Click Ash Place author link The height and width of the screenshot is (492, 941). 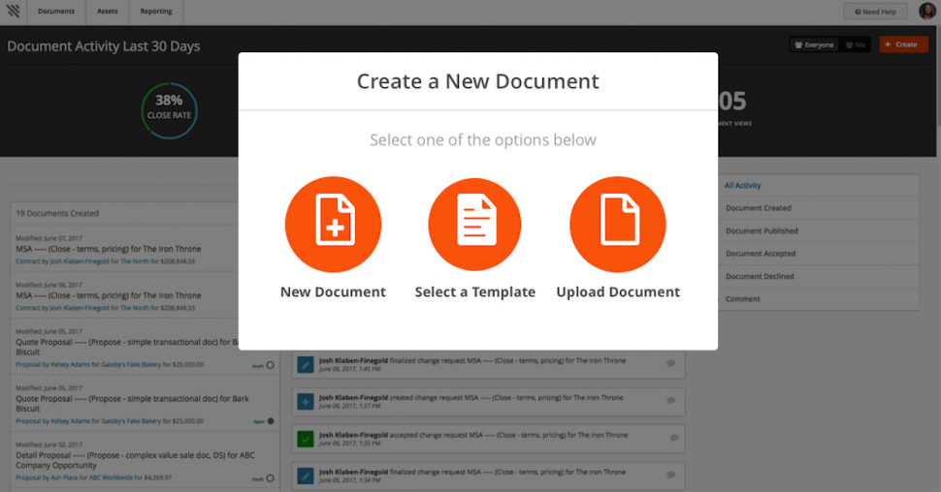[64, 478]
